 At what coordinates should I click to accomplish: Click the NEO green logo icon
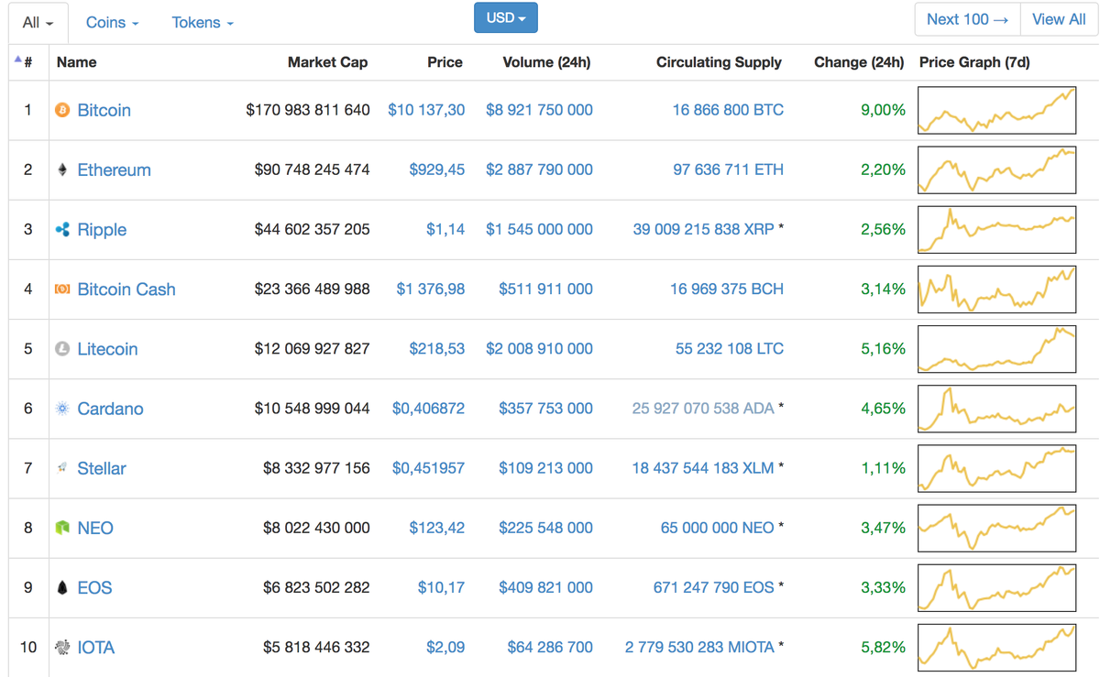(x=62, y=529)
